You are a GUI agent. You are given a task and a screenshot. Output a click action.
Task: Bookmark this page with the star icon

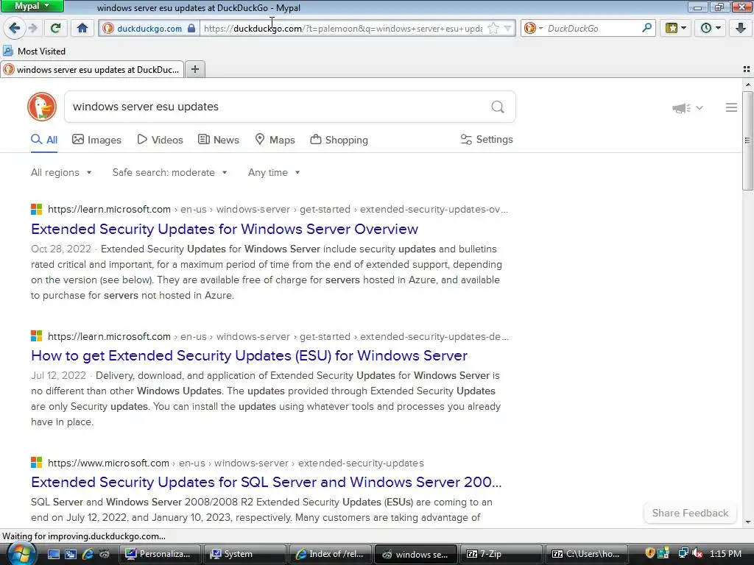click(x=493, y=28)
